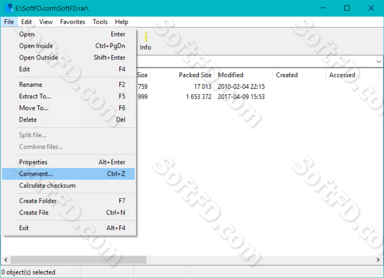The image size is (384, 278).
Task: Sort by Modified column header
Action: (243, 75)
